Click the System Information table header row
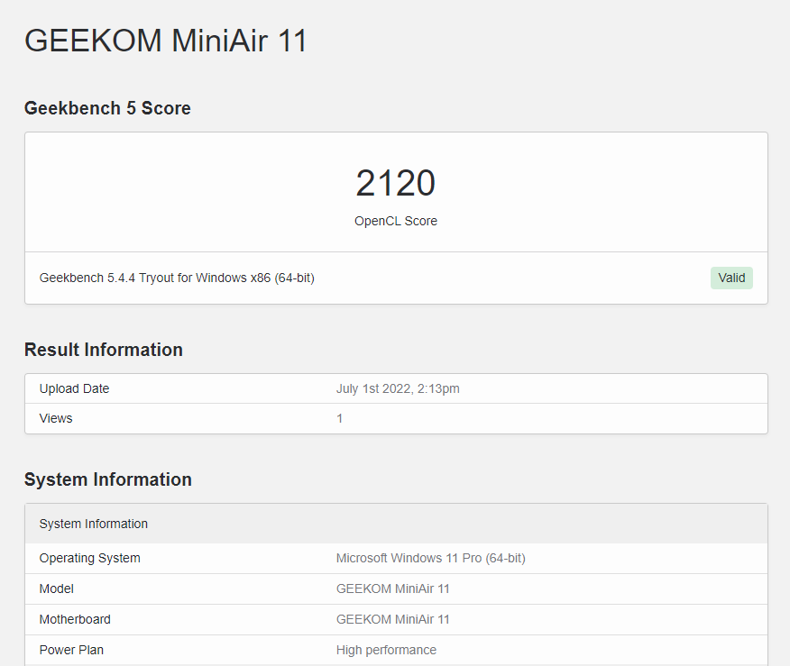The height and width of the screenshot is (666, 790). 396,524
